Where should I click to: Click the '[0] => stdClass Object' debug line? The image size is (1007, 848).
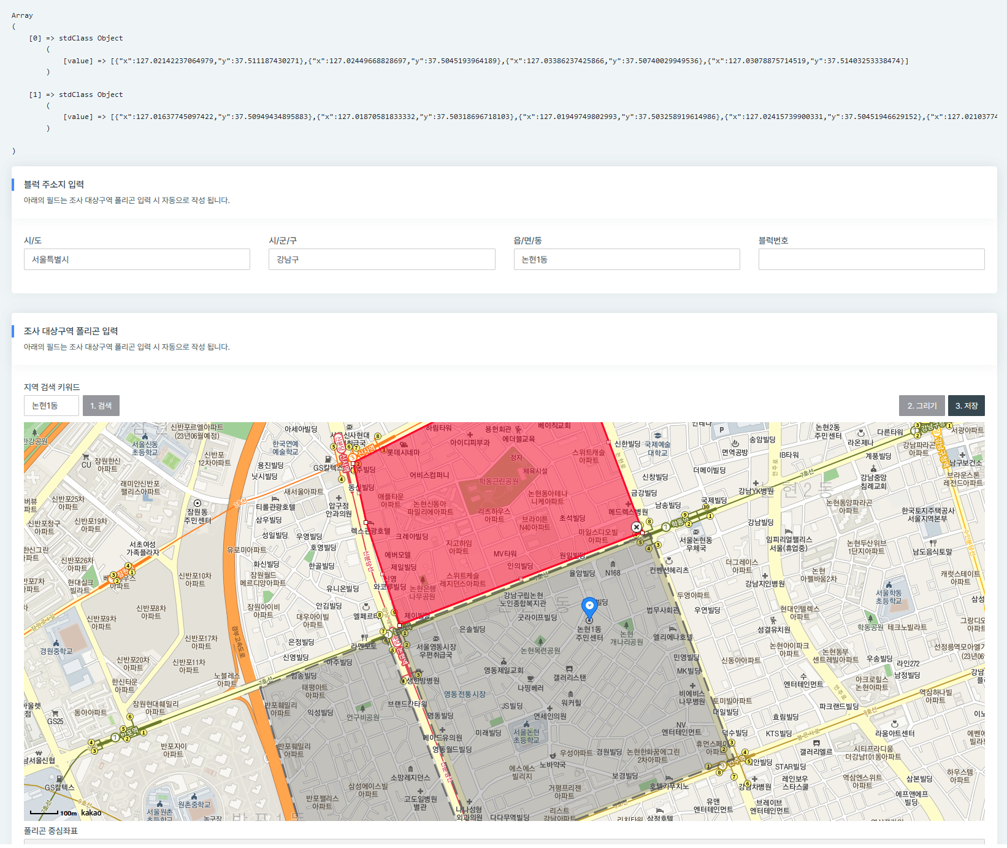(76, 38)
